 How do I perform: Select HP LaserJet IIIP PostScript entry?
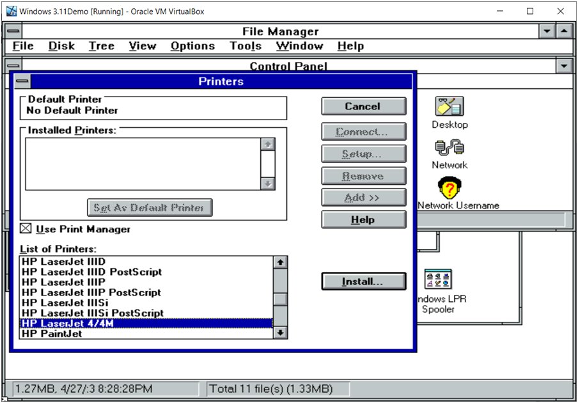pos(146,292)
